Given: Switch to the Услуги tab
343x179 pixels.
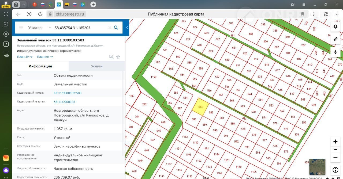Looking at the screenshot, I should [97, 66].
